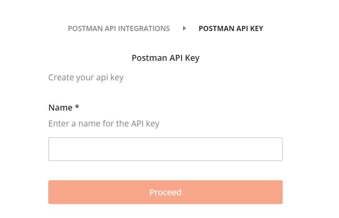Click the word 'Enter' in the helper text
This screenshot has height=218, width=339.
[x=59, y=123]
